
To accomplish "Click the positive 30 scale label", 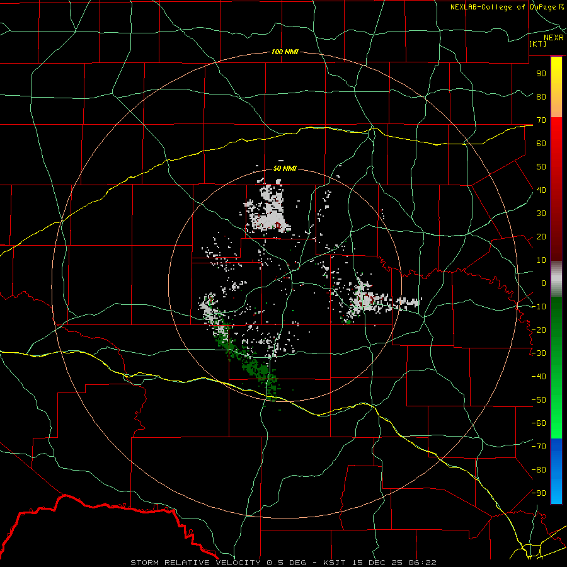I will coord(541,214).
